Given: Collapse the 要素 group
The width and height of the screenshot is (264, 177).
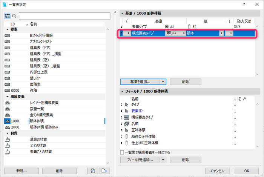Looking at the screenshot, I should coord(7,29).
